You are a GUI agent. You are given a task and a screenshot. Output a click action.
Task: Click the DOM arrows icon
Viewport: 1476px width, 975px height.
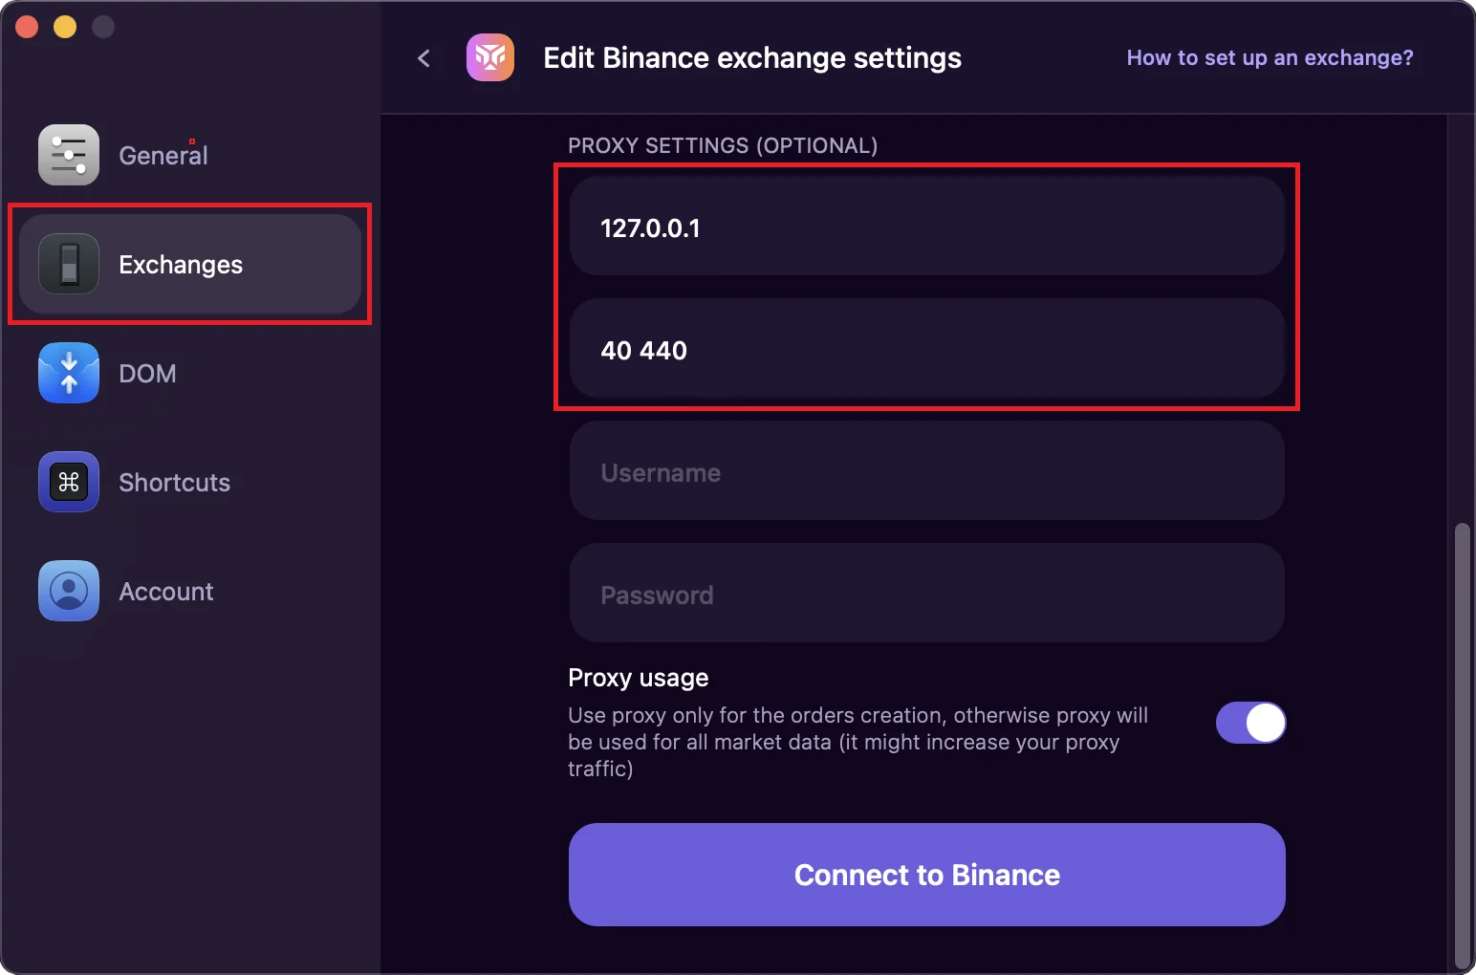(69, 373)
